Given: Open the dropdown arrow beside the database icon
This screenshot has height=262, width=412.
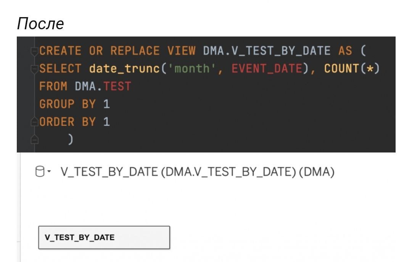Looking at the screenshot, I should 49,171.
